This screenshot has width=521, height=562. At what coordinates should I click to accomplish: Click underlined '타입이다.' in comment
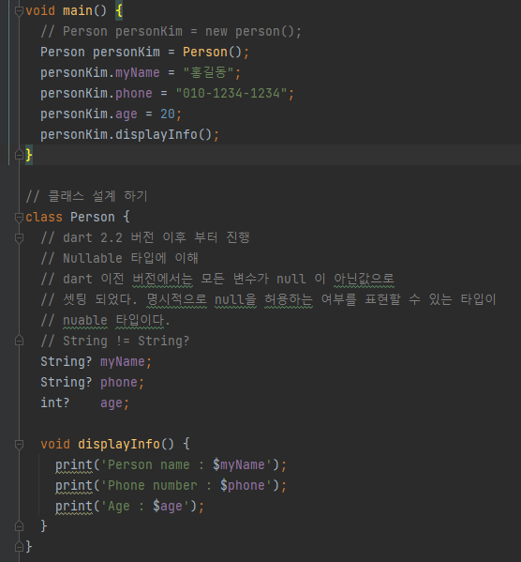142,320
